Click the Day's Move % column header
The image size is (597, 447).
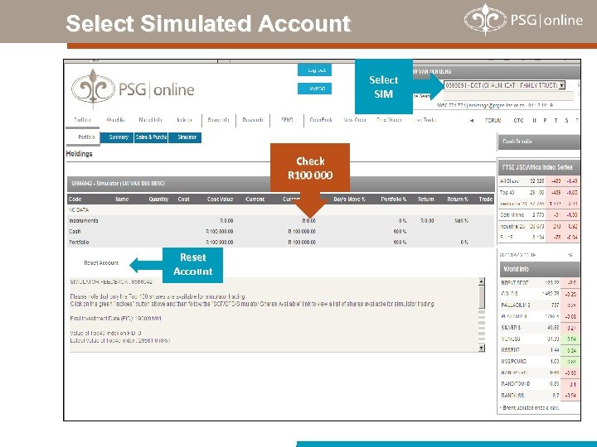[349, 199]
